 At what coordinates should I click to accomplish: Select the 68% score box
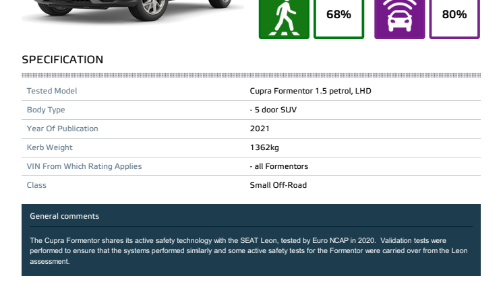pyautogui.click(x=338, y=20)
